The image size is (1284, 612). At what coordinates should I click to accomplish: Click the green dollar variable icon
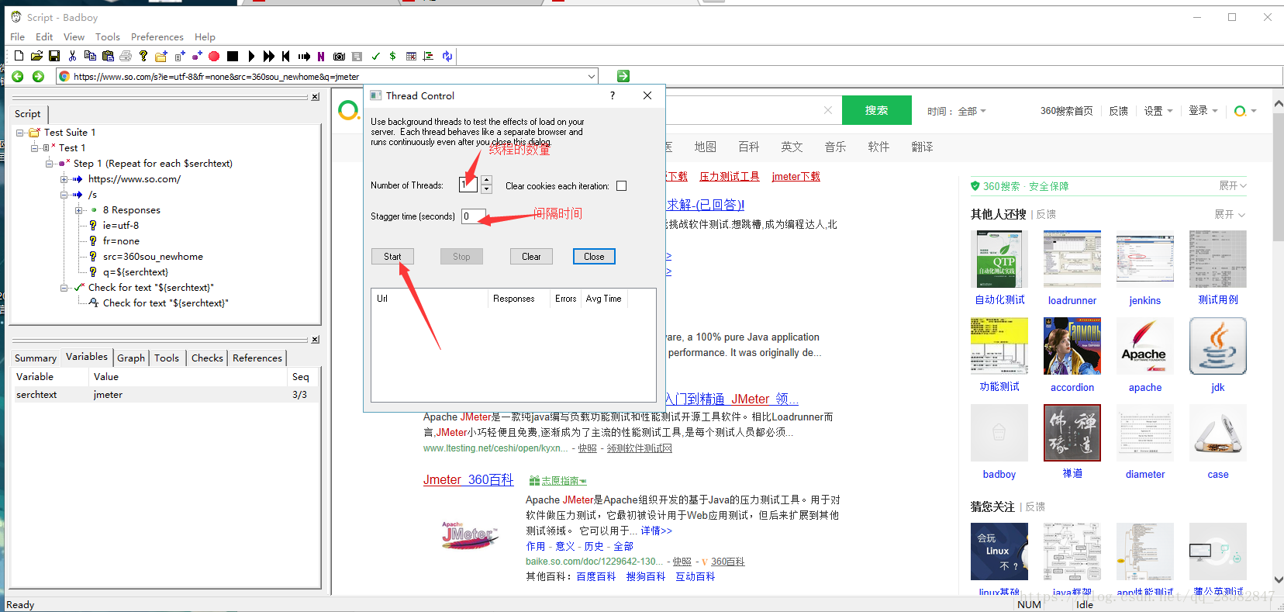click(x=392, y=56)
